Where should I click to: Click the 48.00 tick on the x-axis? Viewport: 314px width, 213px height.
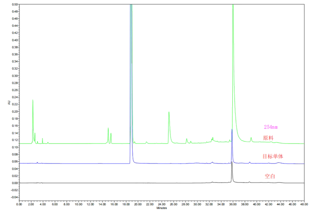click(x=304, y=204)
